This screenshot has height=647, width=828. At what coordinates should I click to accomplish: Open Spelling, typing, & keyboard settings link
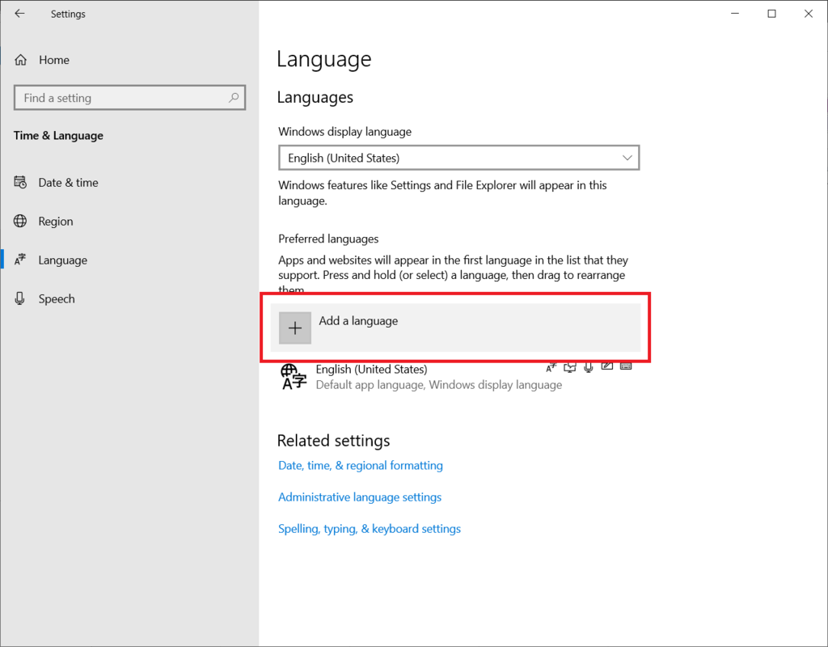tap(370, 529)
